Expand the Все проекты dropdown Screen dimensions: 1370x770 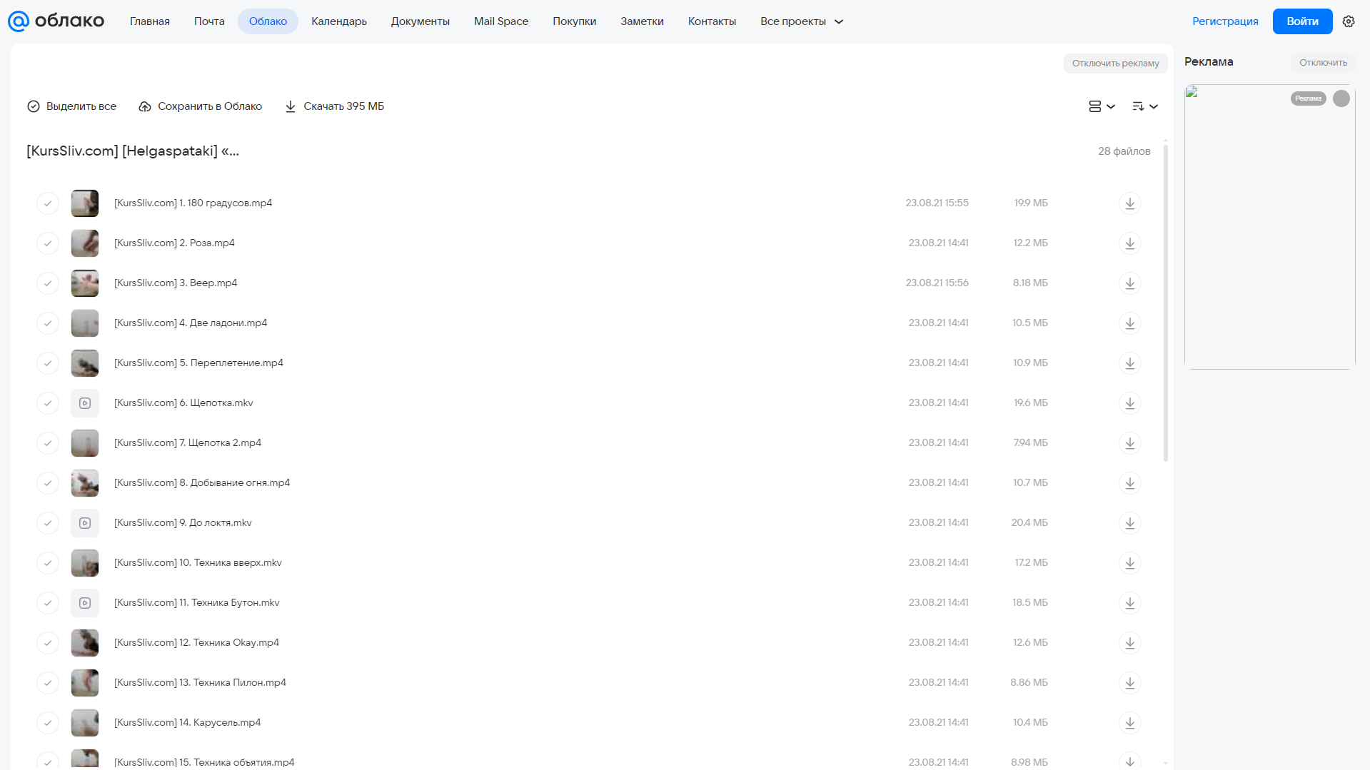(x=802, y=21)
